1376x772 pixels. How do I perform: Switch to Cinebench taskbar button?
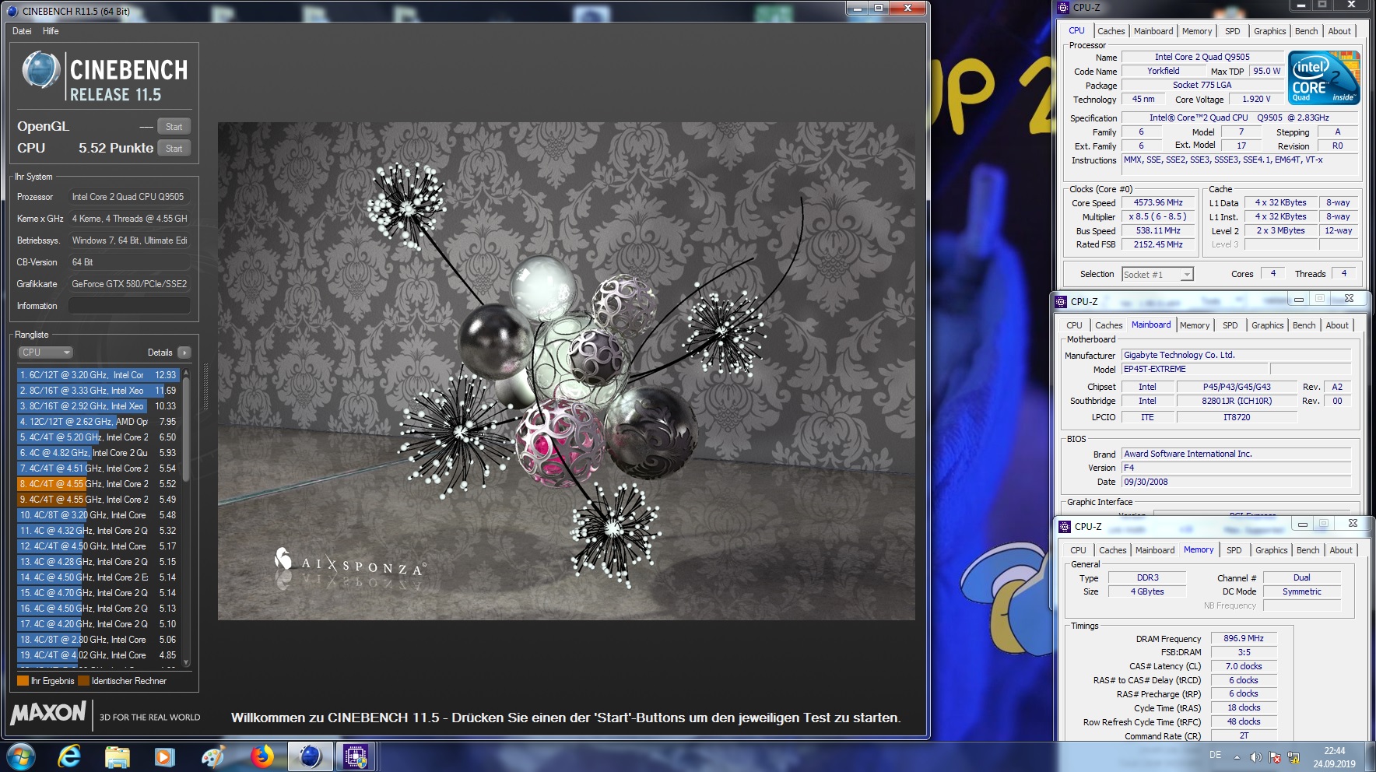311,756
